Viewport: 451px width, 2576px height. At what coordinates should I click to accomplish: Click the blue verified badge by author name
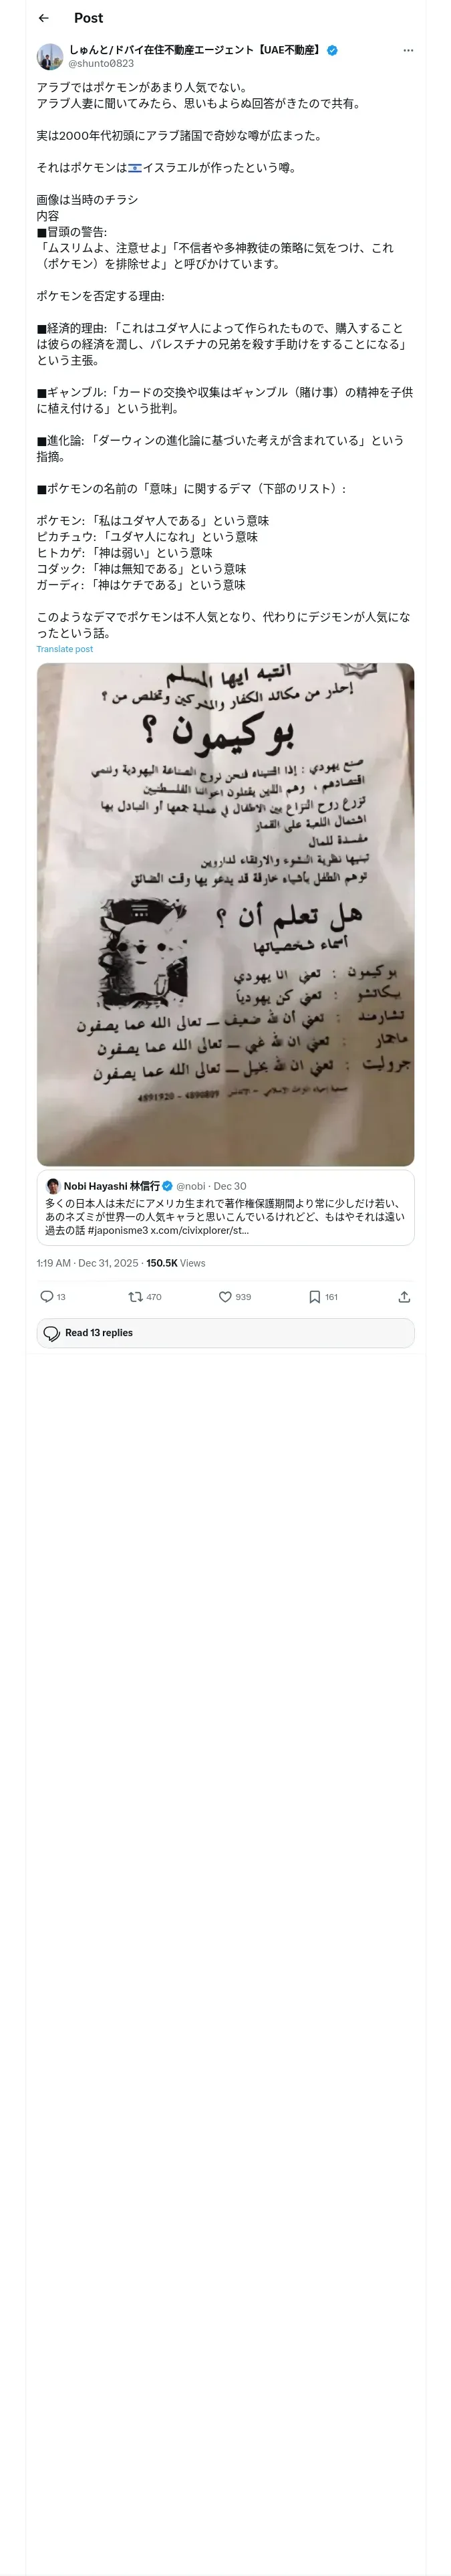coord(333,50)
